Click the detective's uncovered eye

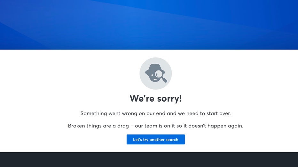pos(152,75)
